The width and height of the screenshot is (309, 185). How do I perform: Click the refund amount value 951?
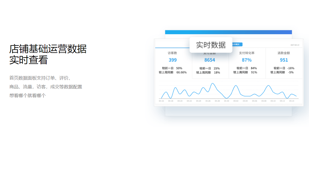click(x=284, y=60)
